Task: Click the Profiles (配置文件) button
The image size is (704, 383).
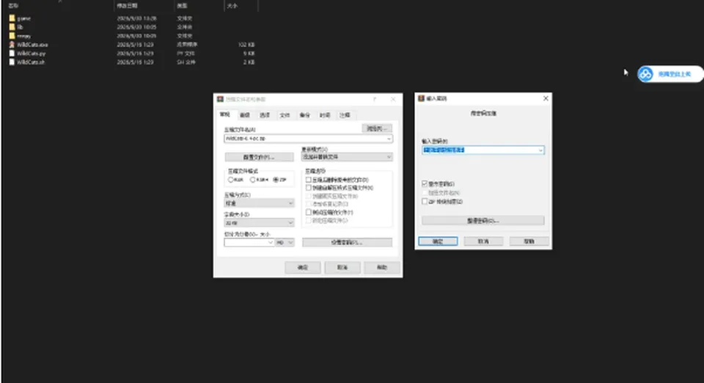Action: tap(259, 157)
